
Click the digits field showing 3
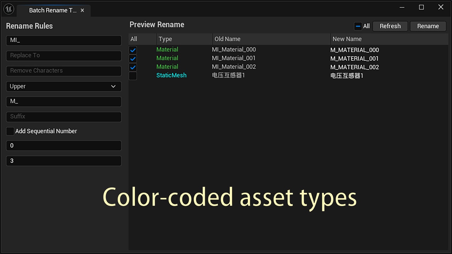[64, 161]
